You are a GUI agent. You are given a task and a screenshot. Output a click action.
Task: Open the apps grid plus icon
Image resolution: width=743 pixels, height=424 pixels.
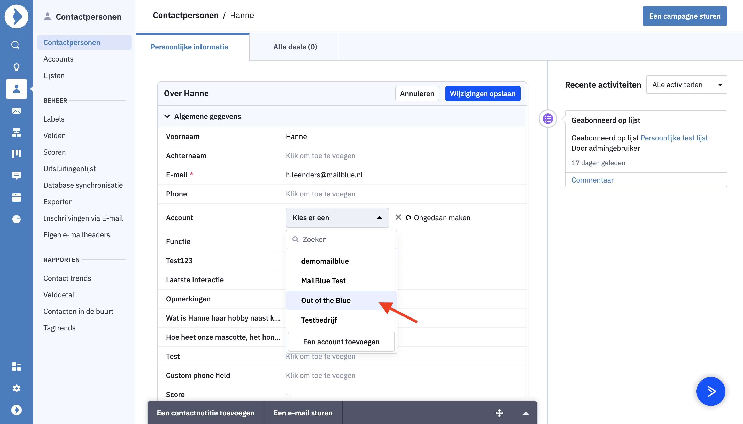click(16, 367)
